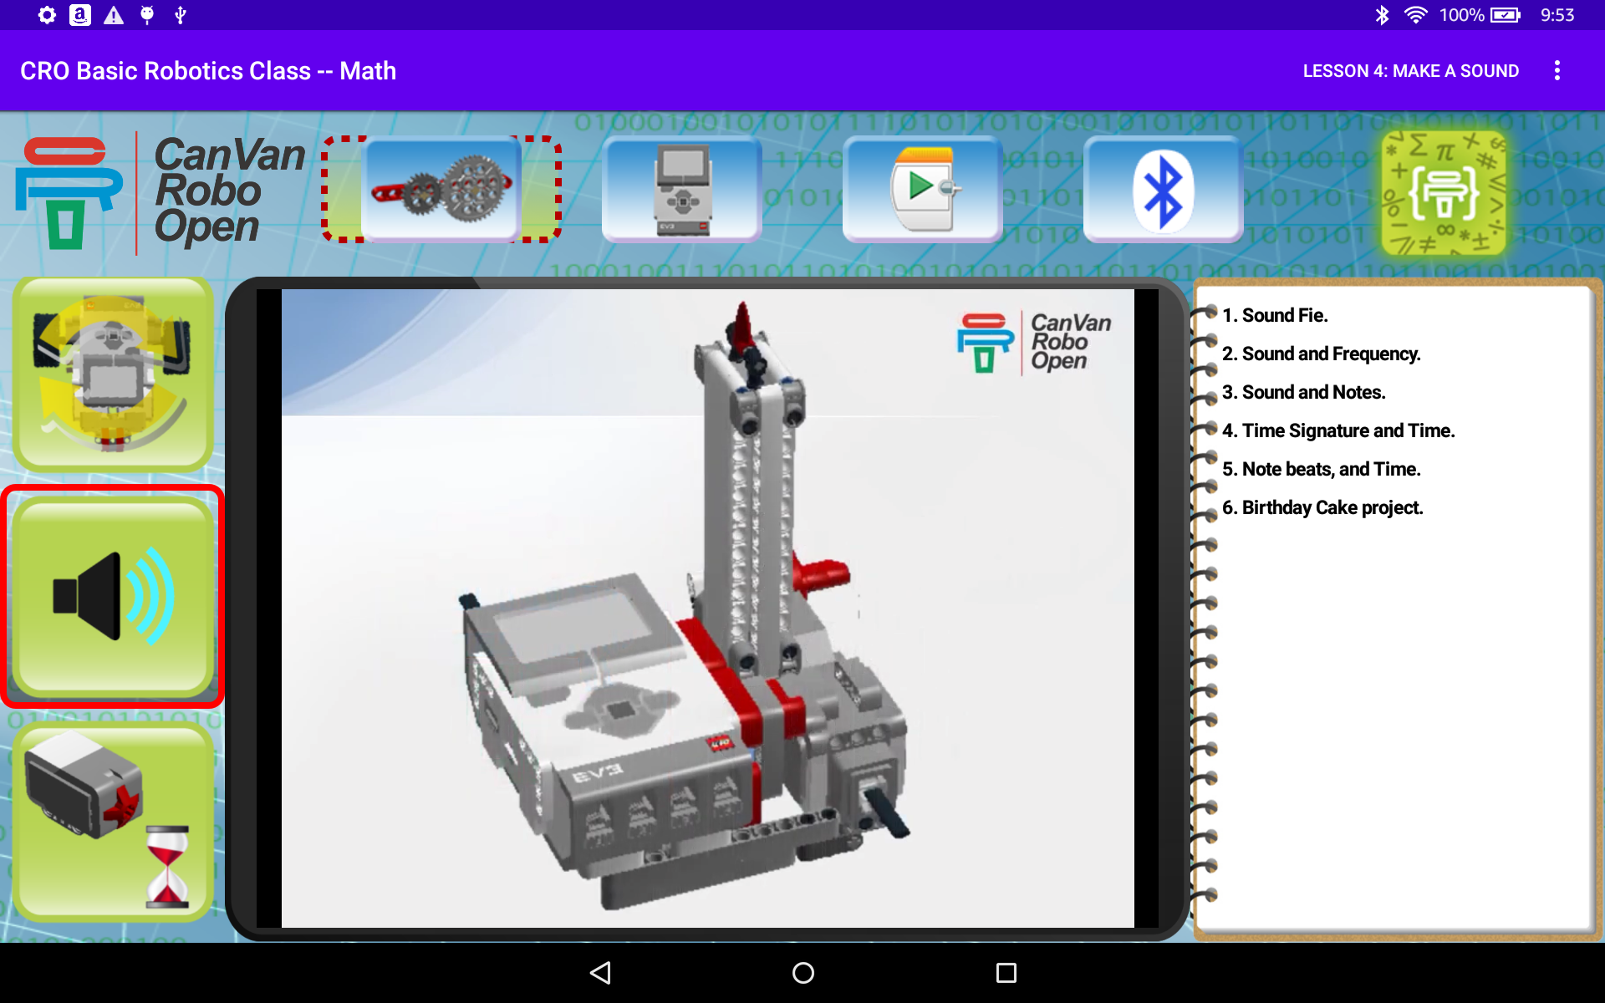Open Time Signature and Time lesson
The image size is (1605, 1003).
(x=1337, y=430)
